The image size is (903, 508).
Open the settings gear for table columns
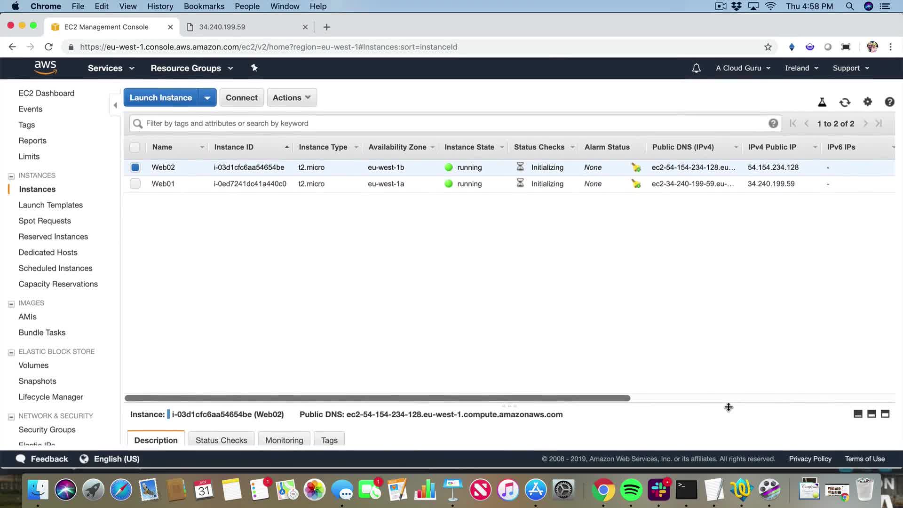(867, 102)
